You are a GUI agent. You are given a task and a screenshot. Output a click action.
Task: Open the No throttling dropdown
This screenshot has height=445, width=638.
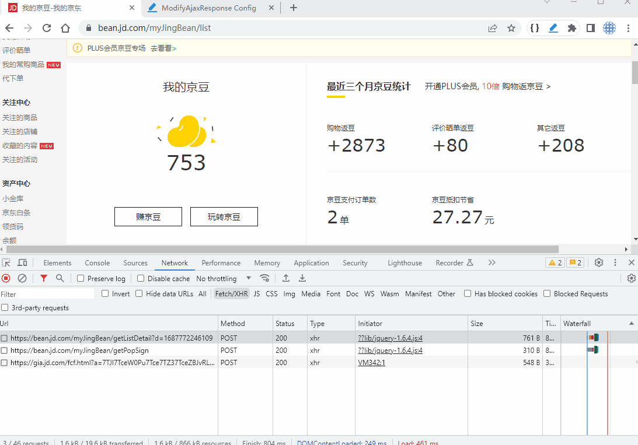click(x=224, y=278)
